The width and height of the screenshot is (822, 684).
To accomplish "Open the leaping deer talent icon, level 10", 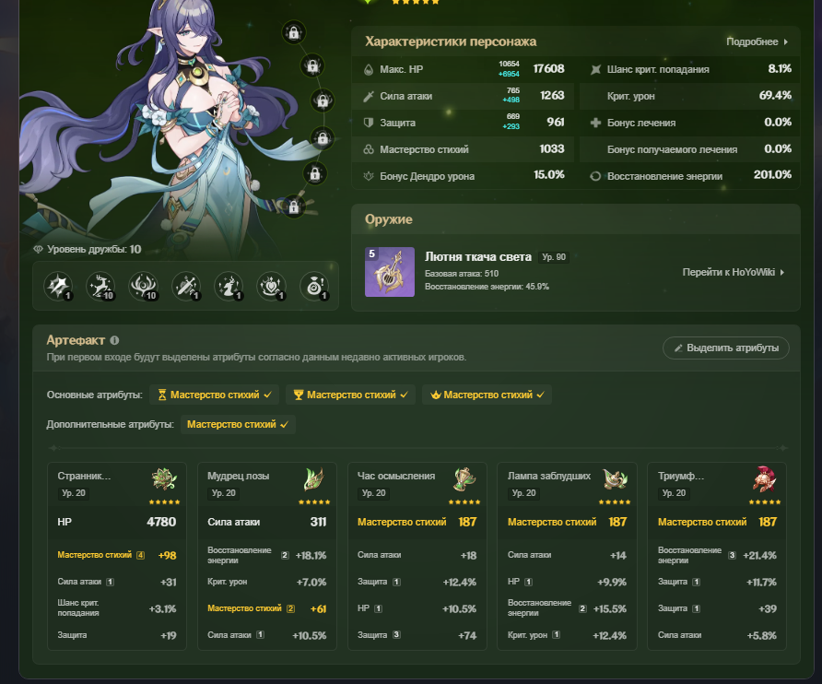I will click(100, 287).
